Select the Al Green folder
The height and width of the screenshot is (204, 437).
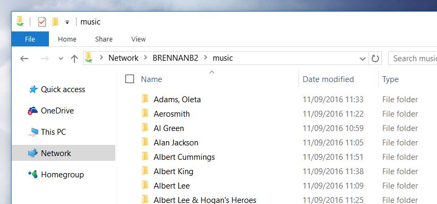[169, 128]
